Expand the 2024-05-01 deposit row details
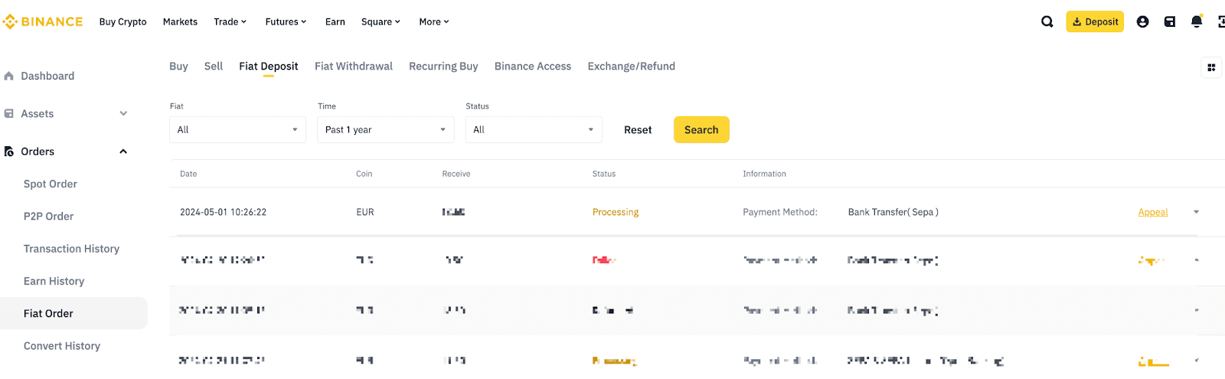 pyautogui.click(x=1196, y=212)
